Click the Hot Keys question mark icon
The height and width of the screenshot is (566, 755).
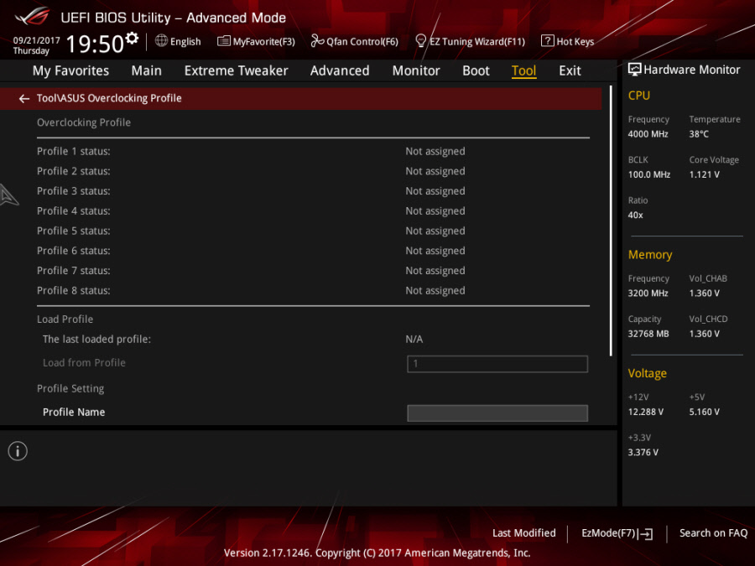(x=547, y=41)
